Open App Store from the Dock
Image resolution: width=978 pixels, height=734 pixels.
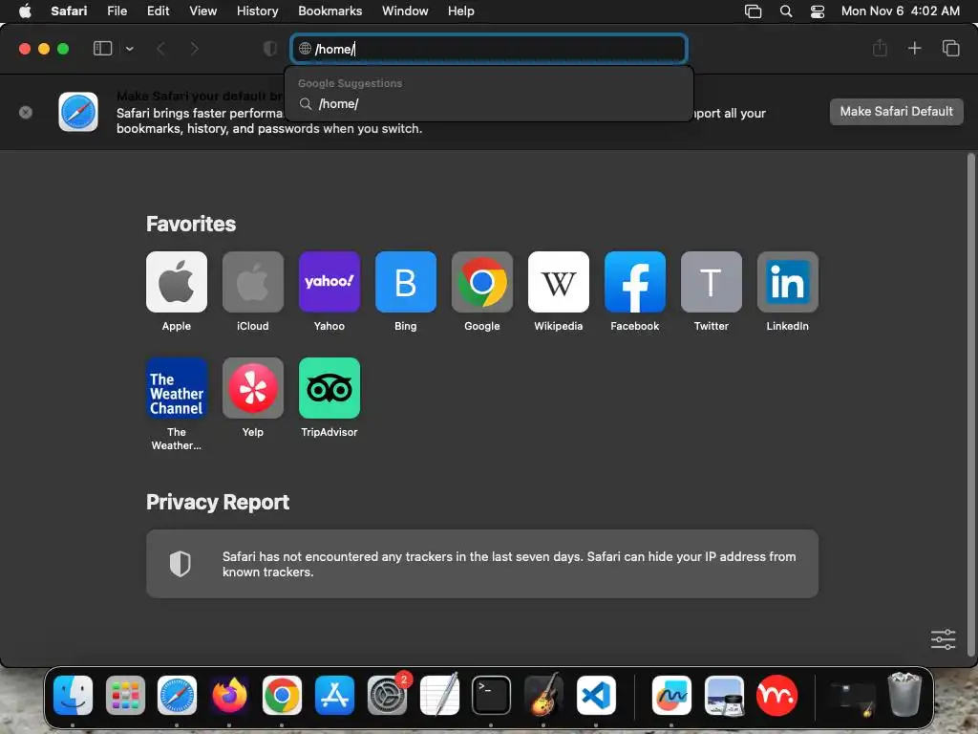pos(334,695)
